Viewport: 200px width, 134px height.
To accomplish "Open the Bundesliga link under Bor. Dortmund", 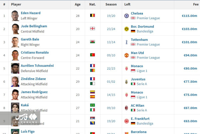I will click(145, 31).
